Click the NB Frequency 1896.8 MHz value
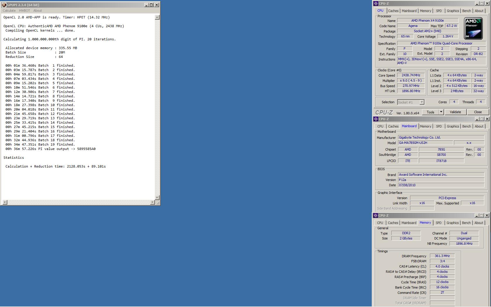The height and width of the screenshot is (307, 491). pyautogui.click(x=464, y=244)
